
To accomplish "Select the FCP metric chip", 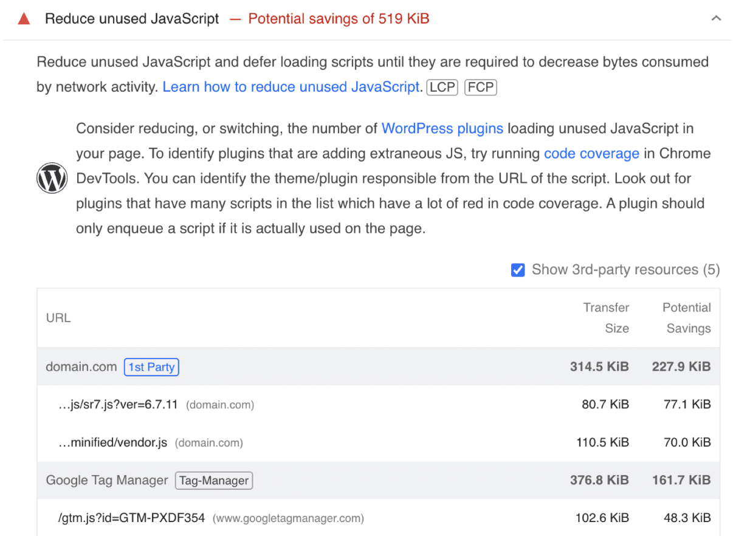I will (x=480, y=87).
